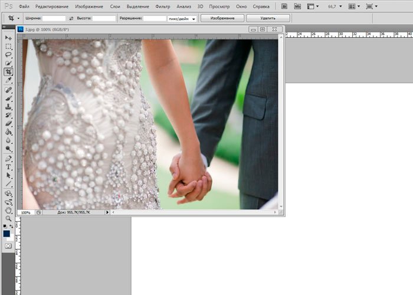Select the Move tool

[8, 38]
